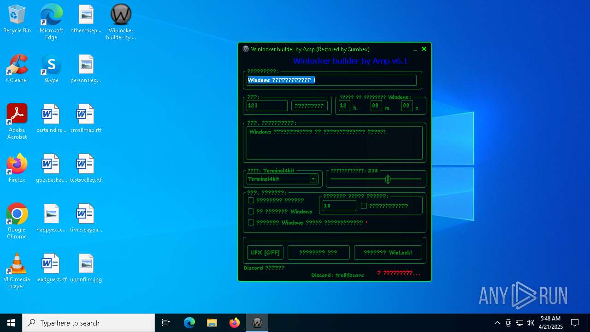Select the certaindire Word document

51,119
